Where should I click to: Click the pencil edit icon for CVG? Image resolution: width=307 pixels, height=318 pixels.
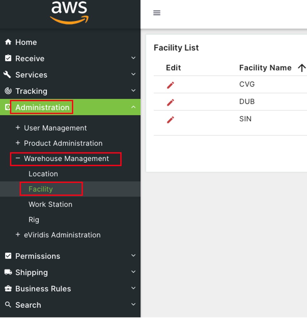point(170,85)
